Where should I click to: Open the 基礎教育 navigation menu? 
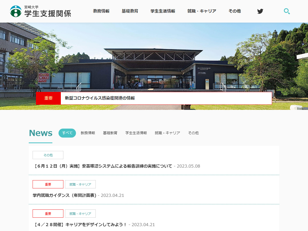point(130,11)
